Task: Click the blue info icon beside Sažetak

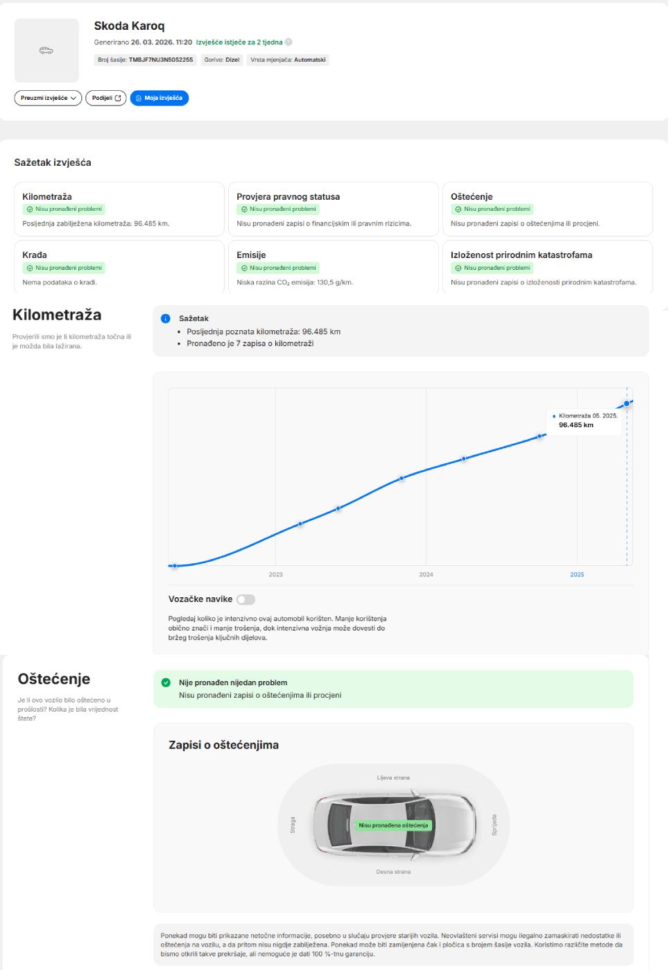Action: tap(165, 318)
